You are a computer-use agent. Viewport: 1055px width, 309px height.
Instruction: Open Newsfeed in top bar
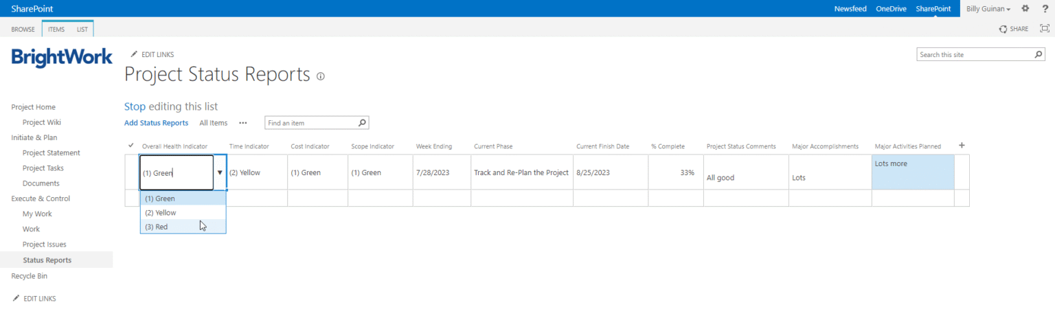[850, 9]
